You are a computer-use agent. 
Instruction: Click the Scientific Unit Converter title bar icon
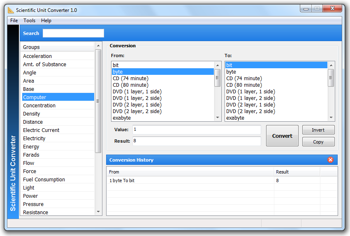click(x=11, y=10)
